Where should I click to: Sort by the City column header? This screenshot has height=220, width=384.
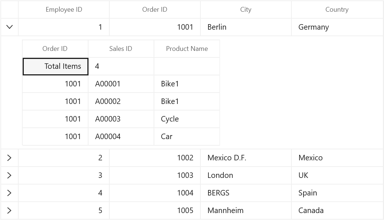[246, 10]
